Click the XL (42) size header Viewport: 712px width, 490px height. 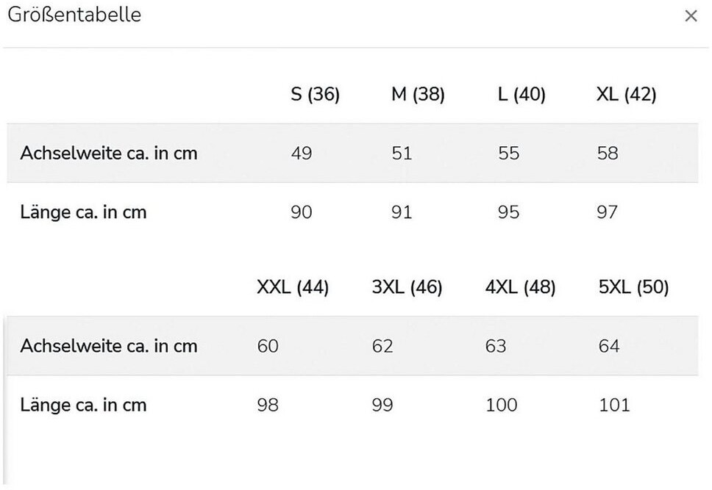626,95
